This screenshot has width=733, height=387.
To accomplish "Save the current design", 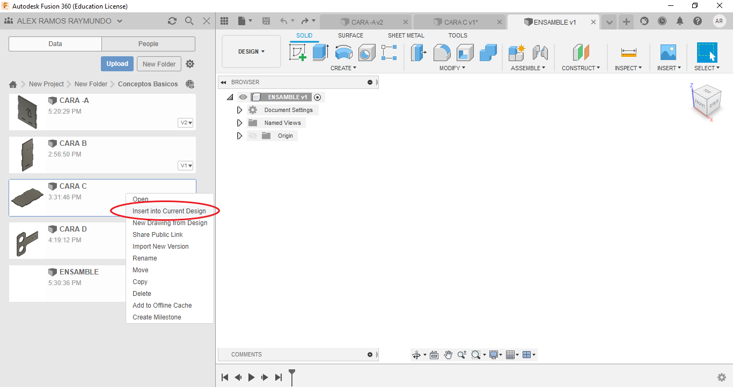I will pyautogui.click(x=266, y=21).
